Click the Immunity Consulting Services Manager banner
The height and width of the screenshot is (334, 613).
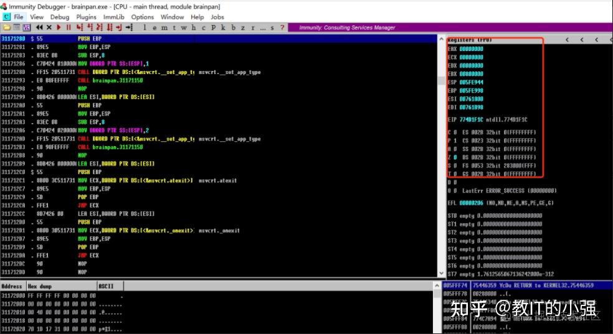coord(347,27)
